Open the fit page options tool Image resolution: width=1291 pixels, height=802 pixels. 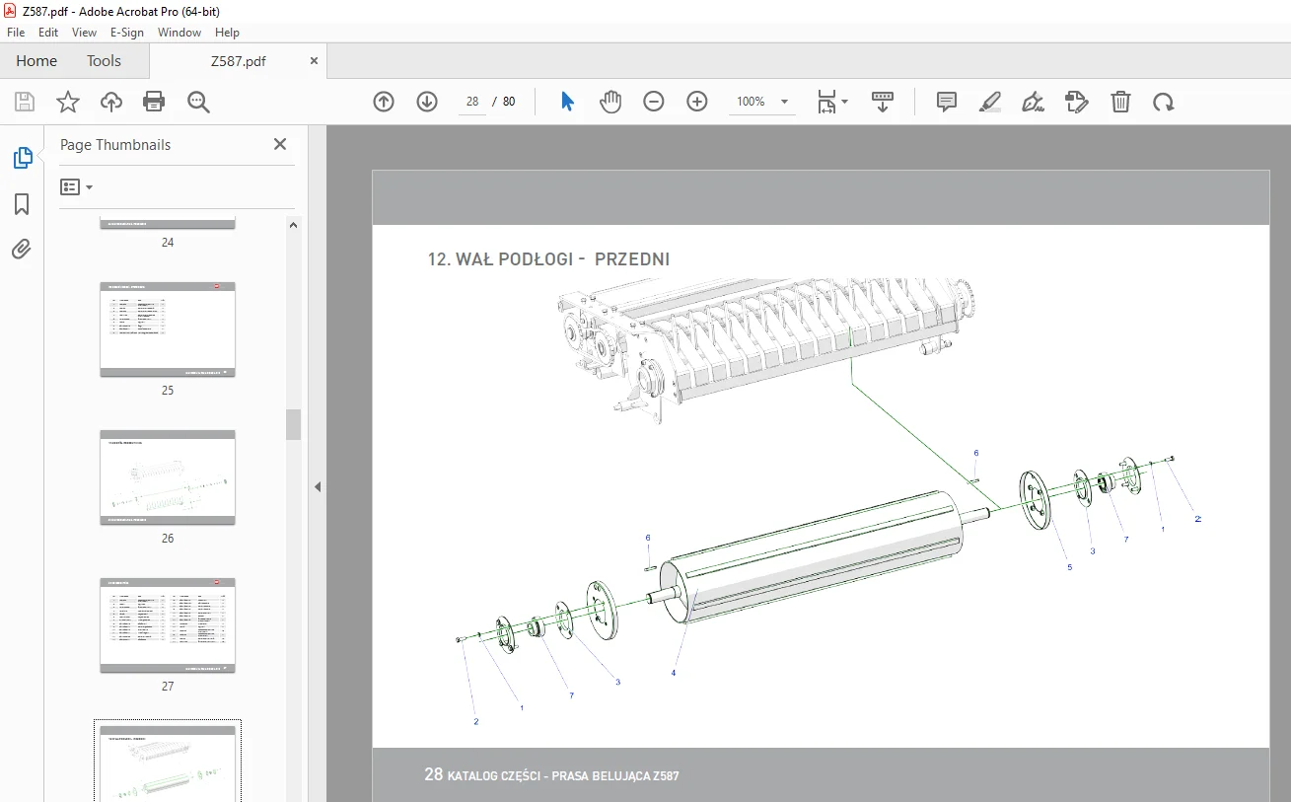[x=831, y=102]
